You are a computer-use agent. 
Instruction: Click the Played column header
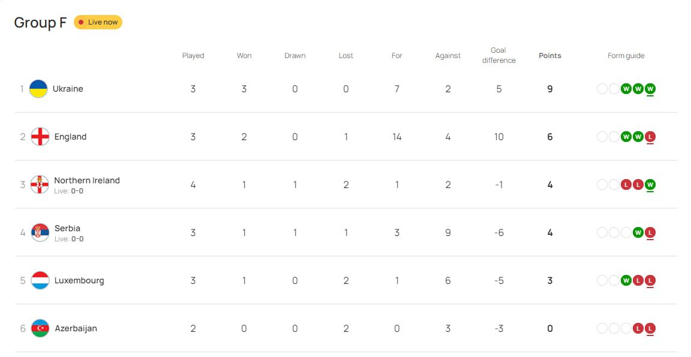pyautogui.click(x=193, y=56)
